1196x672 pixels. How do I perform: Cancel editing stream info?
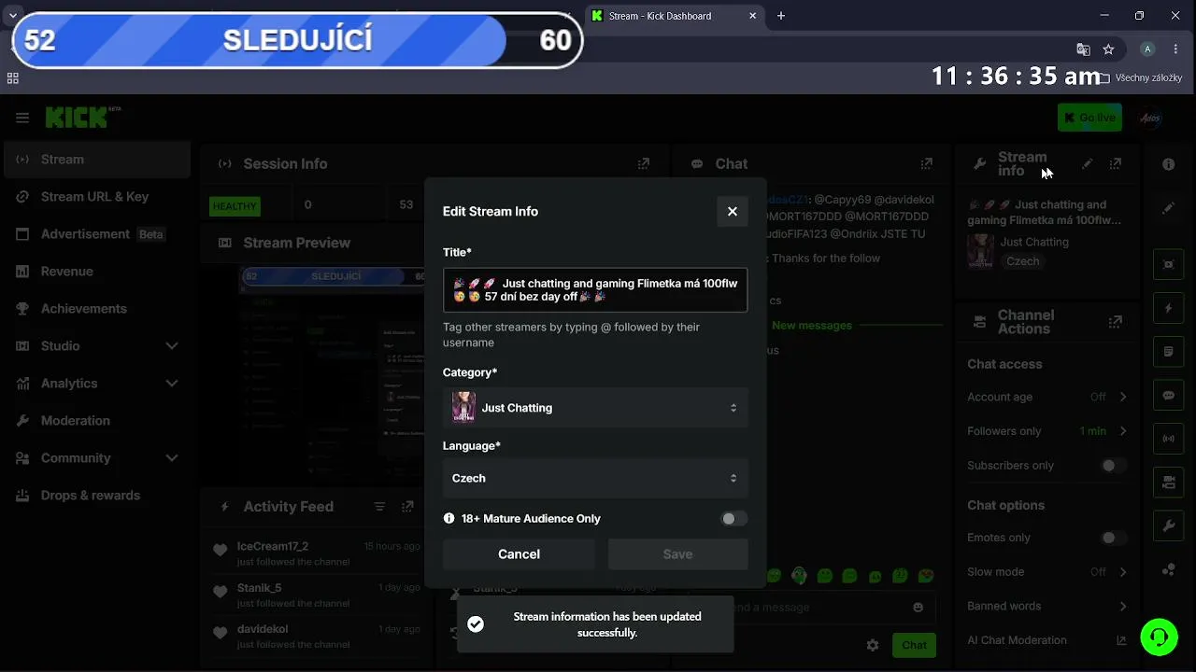tap(519, 554)
